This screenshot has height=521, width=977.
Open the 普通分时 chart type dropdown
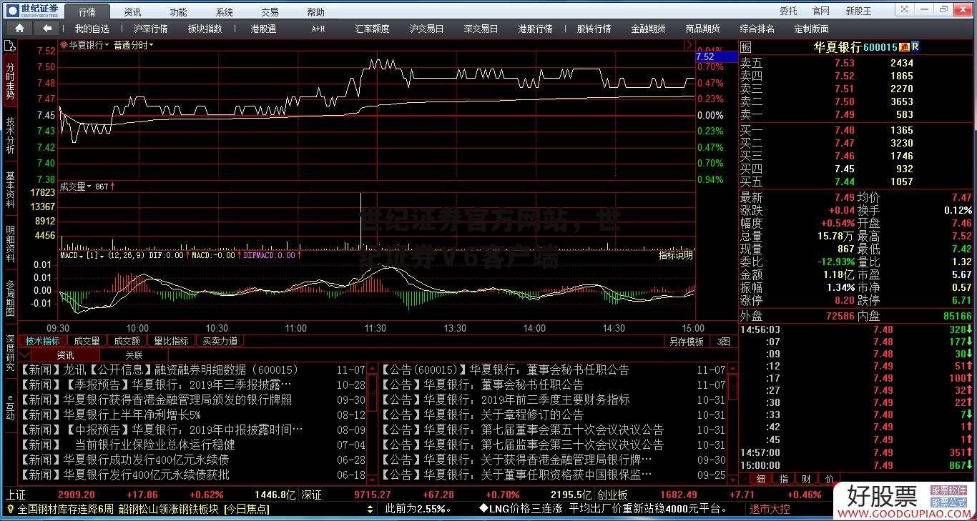click(133, 44)
